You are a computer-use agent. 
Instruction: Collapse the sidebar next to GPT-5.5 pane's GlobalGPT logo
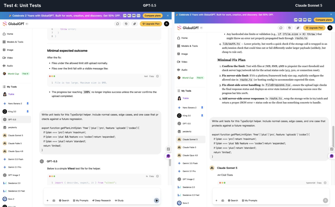27,24
